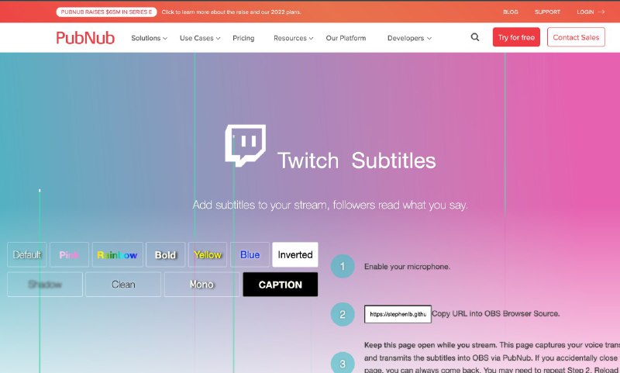Open Our Platform page
This screenshot has width=620, height=373.
click(x=346, y=38)
